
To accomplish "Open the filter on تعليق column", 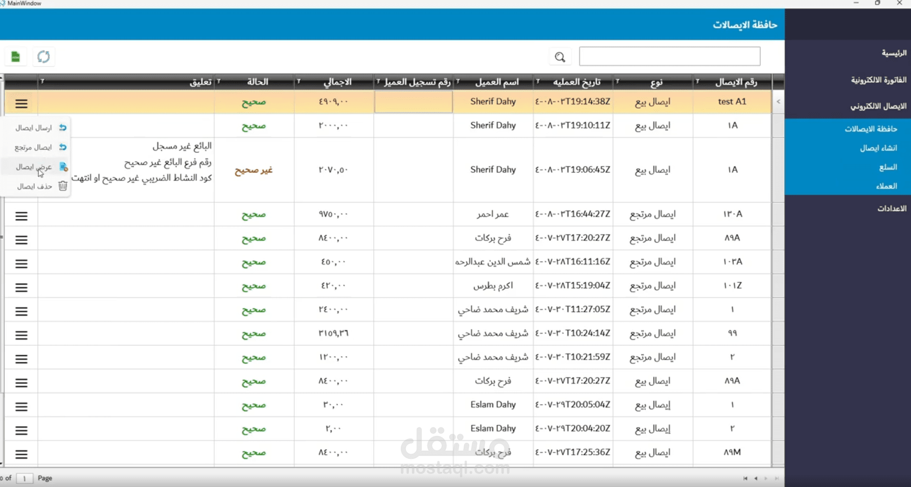I will [42, 81].
